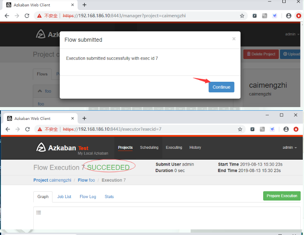Close the Flow submitted dialog with X
The height and width of the screenshot is (235, 304).
(x=234, y=39)
